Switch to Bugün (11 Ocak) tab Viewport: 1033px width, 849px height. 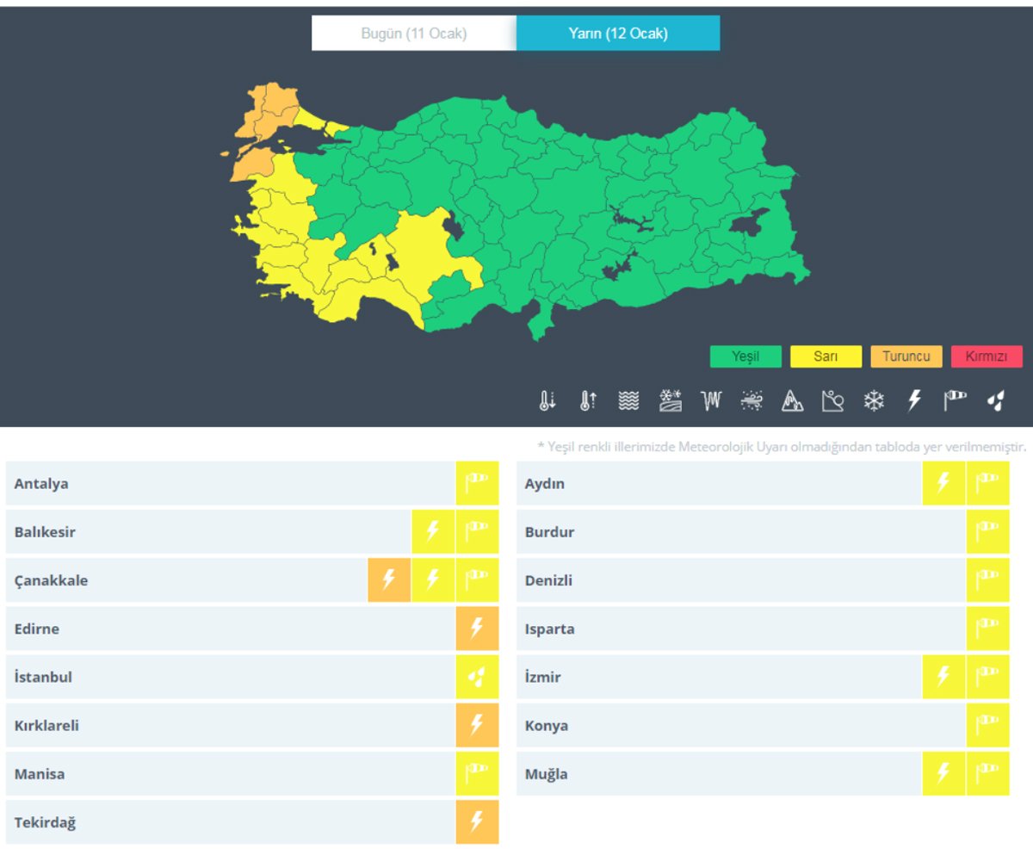tap(414, 34)
